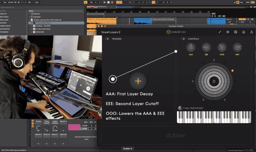
Task: Click the Dubler logo icon
Action: coord(169,32)
